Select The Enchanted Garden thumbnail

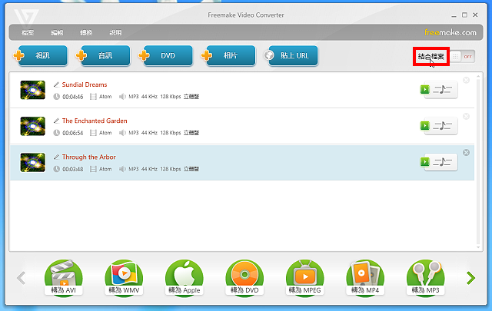click(32, 126)
